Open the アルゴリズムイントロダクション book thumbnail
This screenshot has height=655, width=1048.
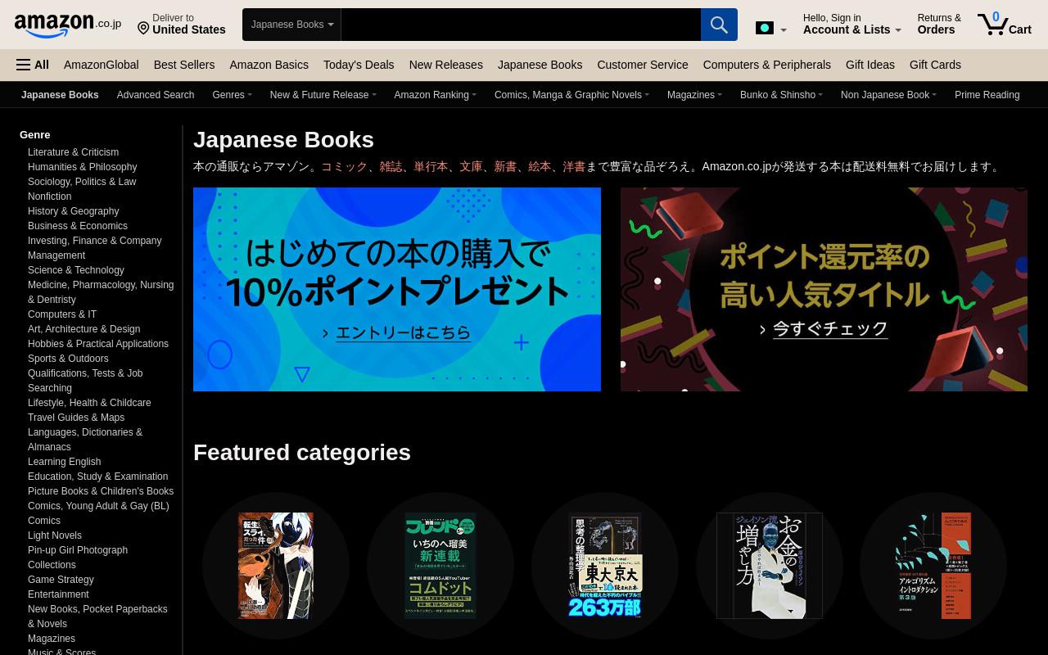933,566
